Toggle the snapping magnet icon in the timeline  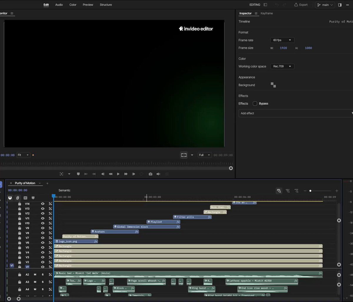point(10,198)
